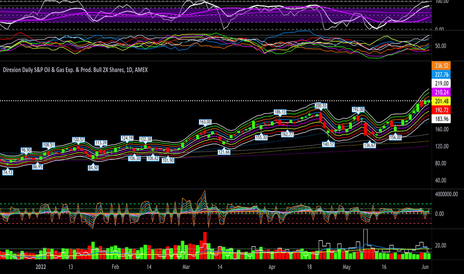464x274 pixels.
Task: Click the Apr date axis label
Action: (272, 267)
